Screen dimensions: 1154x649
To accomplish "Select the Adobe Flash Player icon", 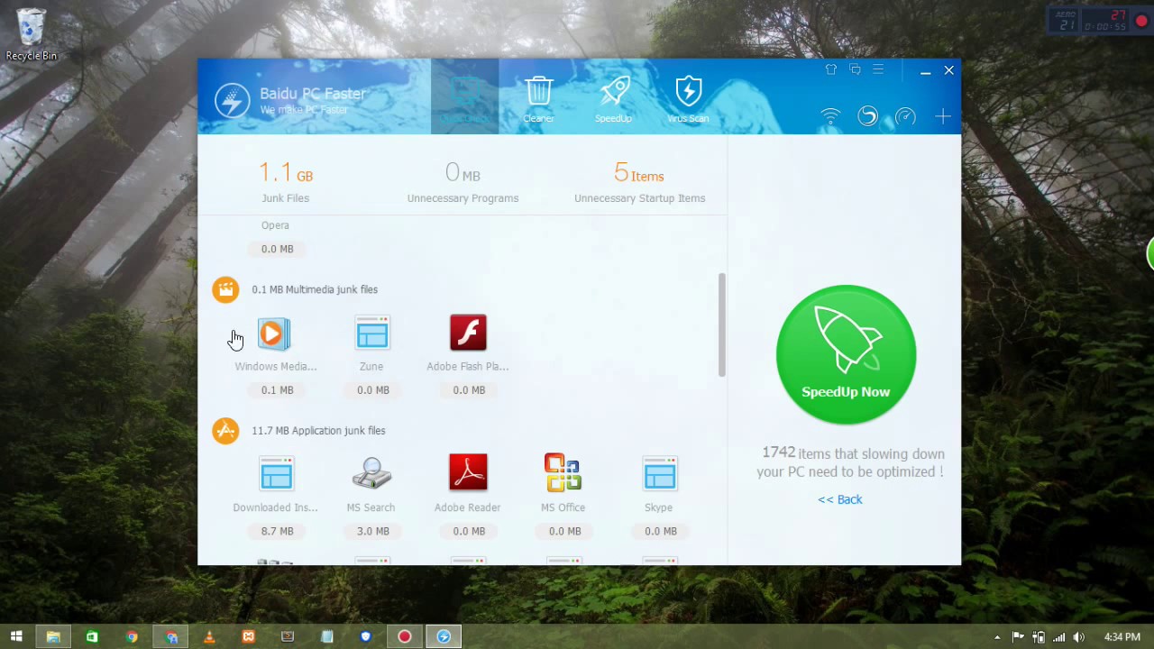I will [468, 333].
